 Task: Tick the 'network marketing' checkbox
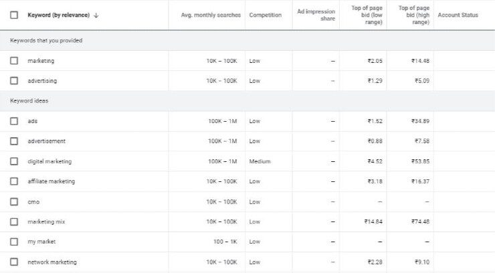pyautogui.click(x=14, y=262)
